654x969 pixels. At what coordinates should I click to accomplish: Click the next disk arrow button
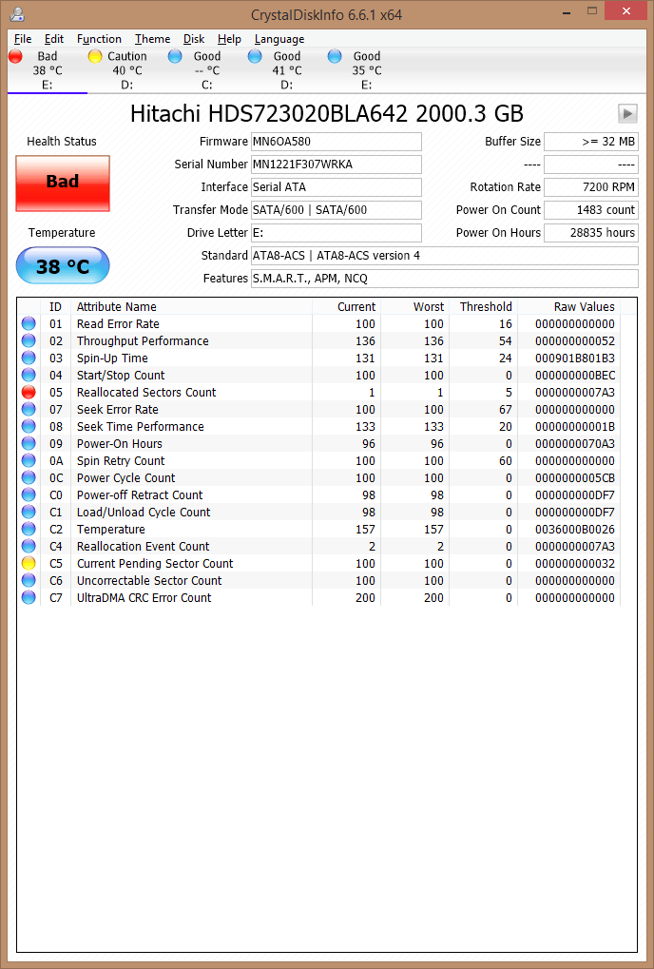coord(627,113)
